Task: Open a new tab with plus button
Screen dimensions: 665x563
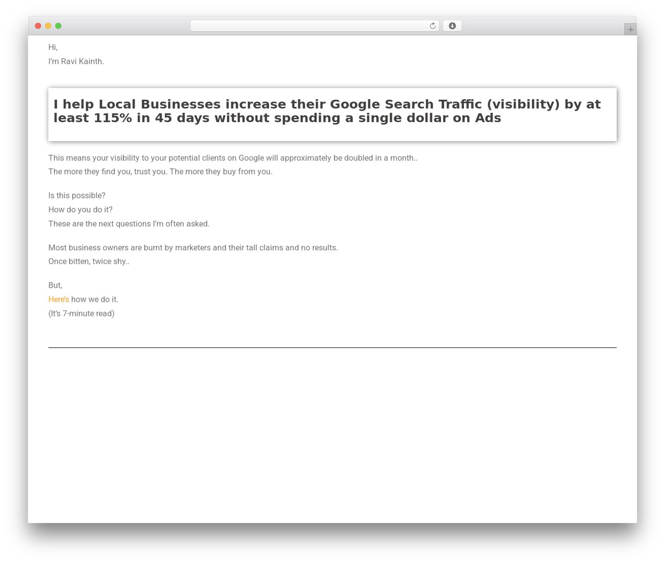Action: (630, 30)
